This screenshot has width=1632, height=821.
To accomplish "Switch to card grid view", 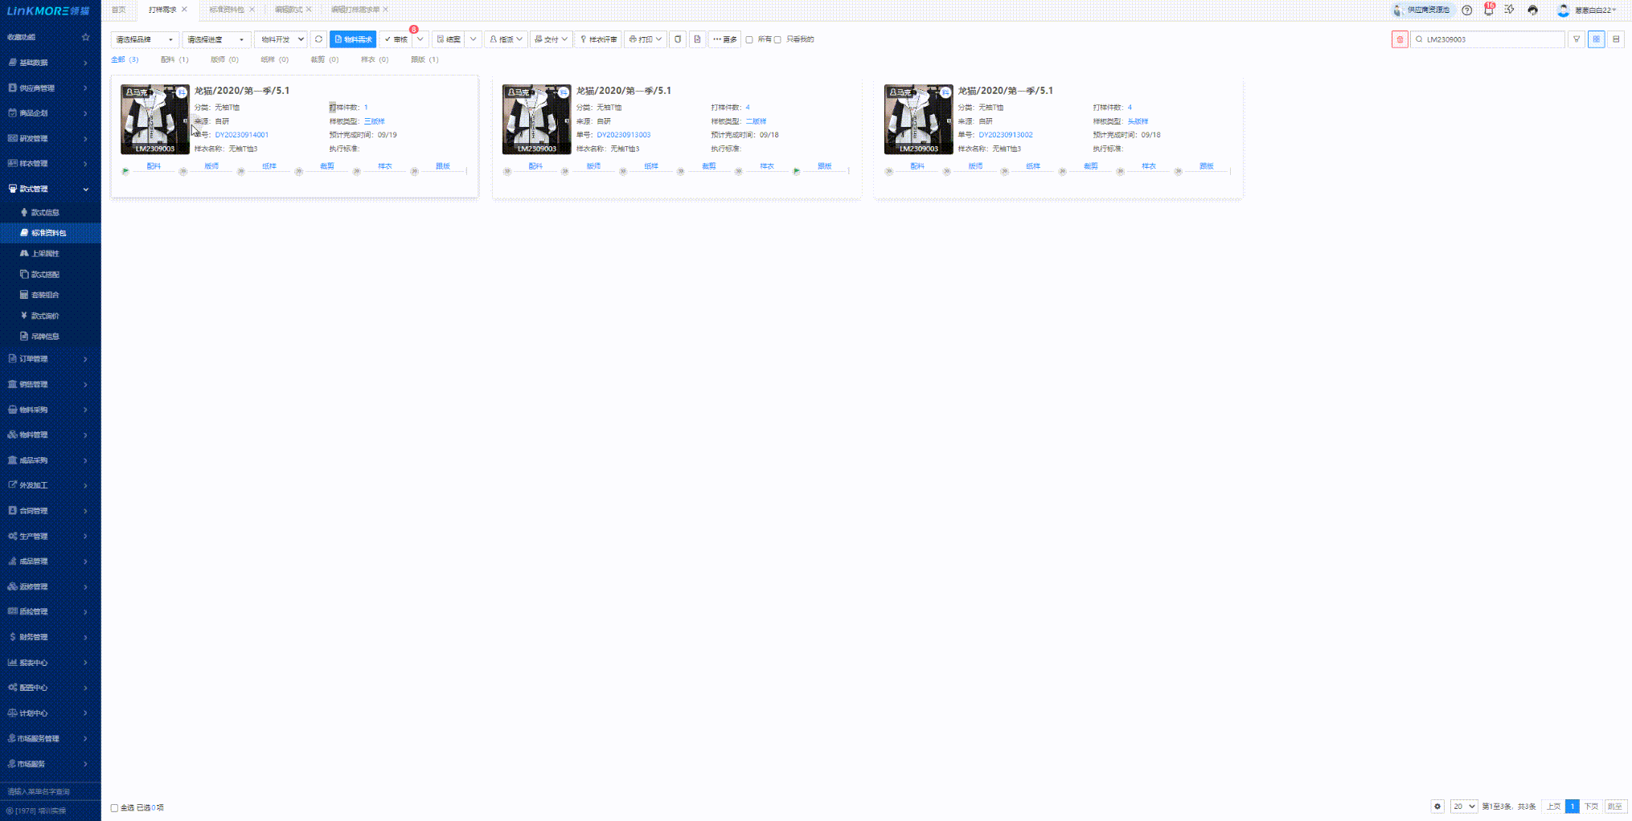I will (x=1596, y=39).
